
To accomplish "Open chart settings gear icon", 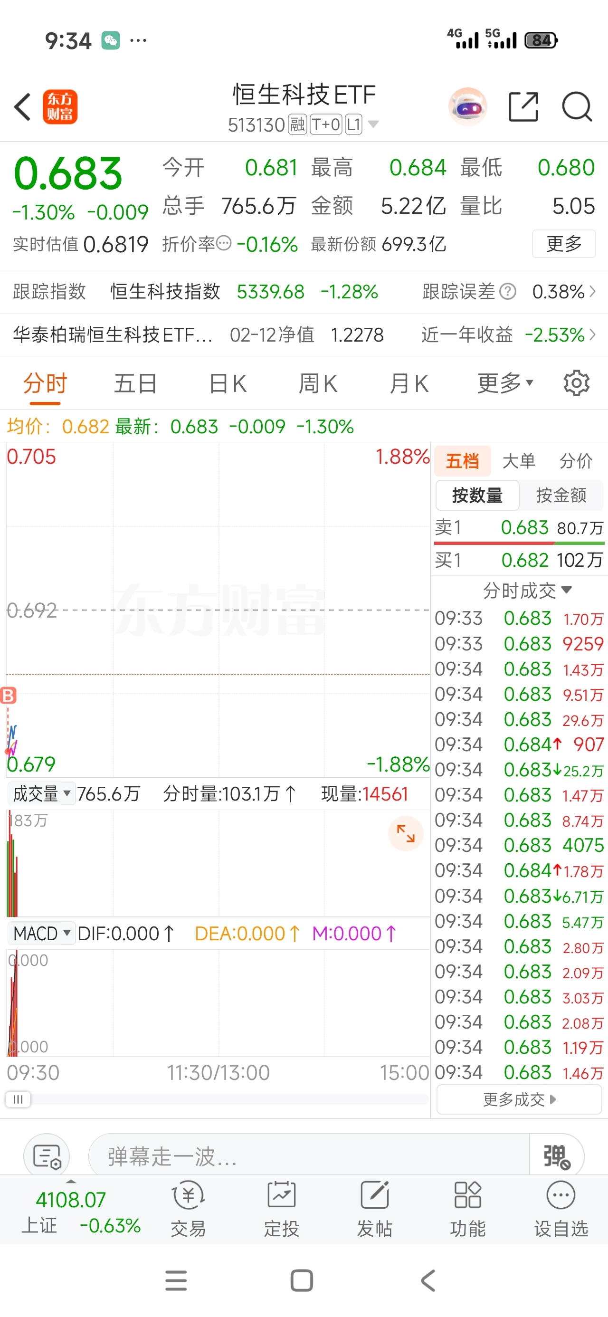I will point(576,383).
